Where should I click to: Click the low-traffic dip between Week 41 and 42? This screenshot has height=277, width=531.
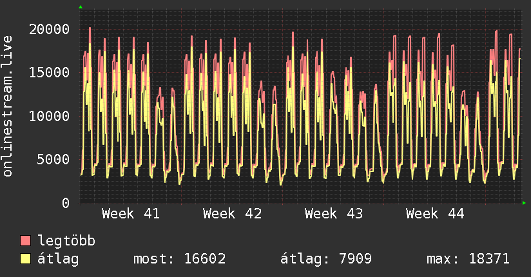[x=180, y=182]
